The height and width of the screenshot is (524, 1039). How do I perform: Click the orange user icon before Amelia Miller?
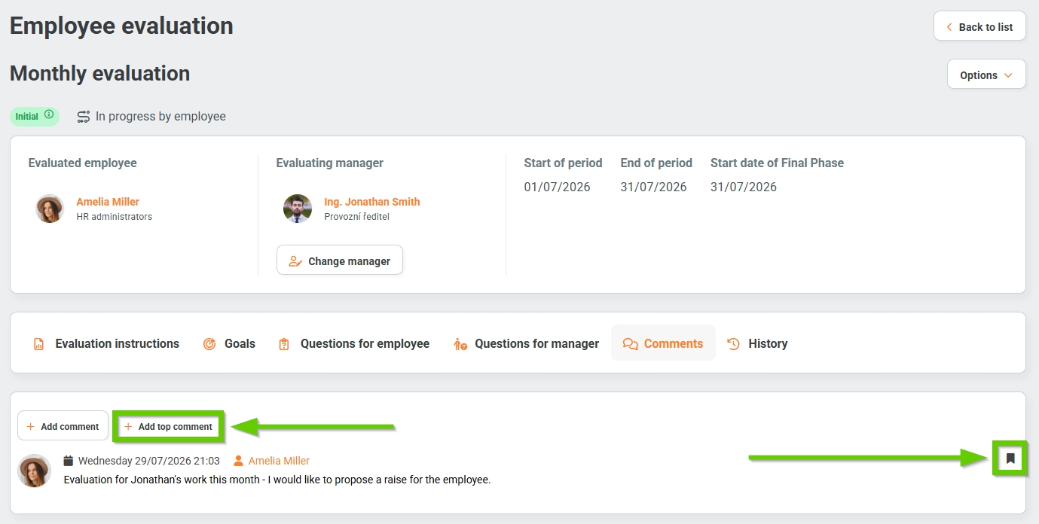click(x=239, y=461)
